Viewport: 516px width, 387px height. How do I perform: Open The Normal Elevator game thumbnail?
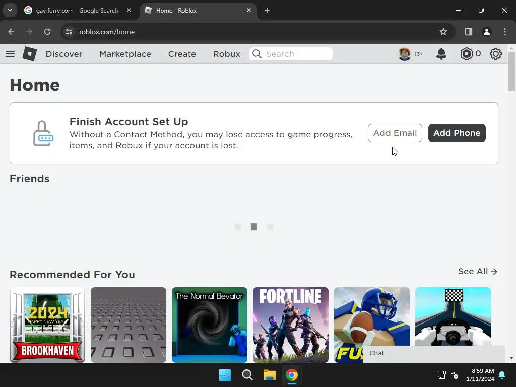click(210, 325)
